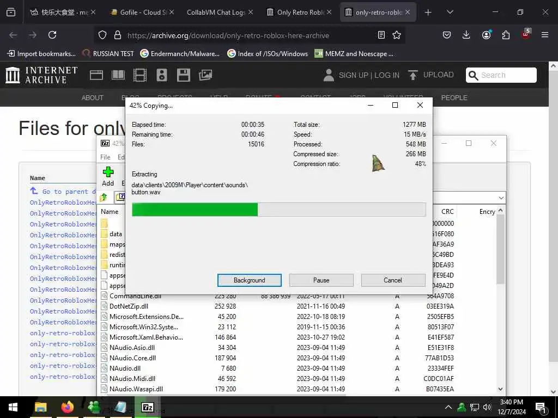Open Firefox from the taskbar
The width and height of the screenshot is (558, 418).
tap(67, 407)
